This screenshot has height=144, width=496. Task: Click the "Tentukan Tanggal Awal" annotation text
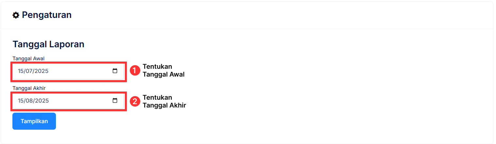pos(163,70)
